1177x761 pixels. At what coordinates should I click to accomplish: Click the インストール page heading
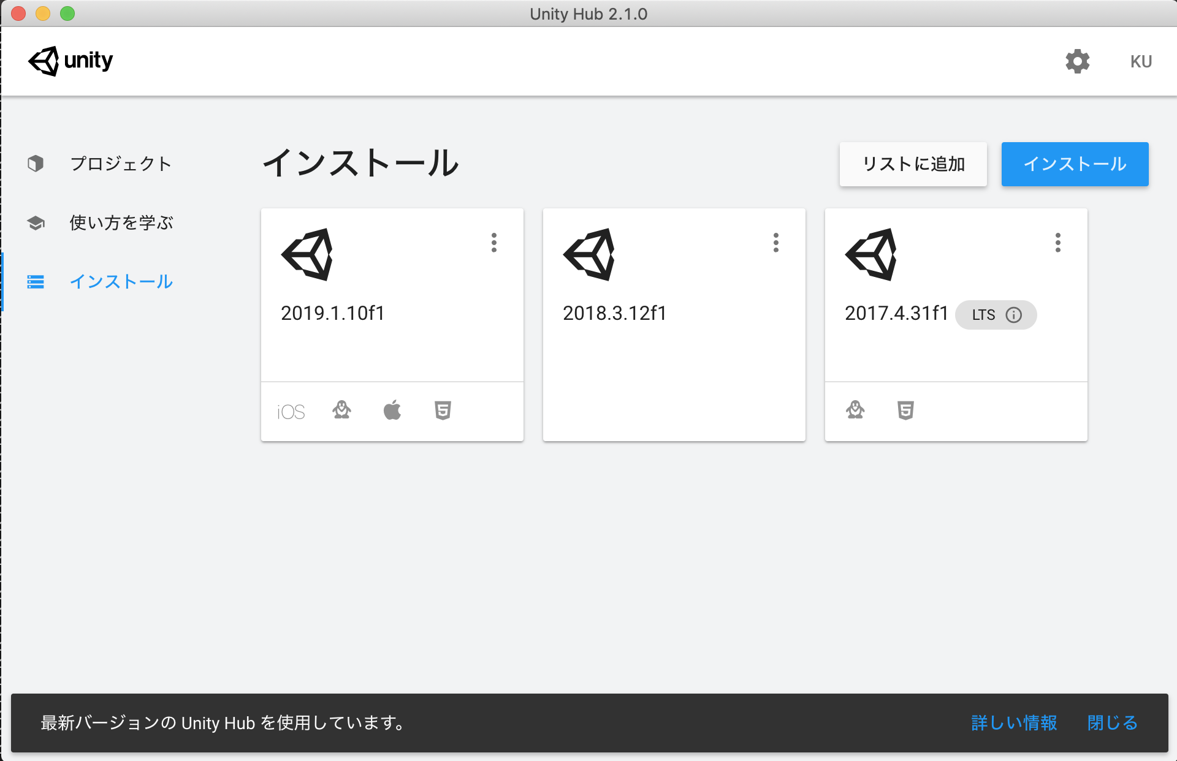(x=361, y=163)
